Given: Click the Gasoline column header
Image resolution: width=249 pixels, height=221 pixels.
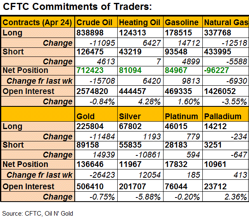Looking at the screenshot, I should pos(182,22).
